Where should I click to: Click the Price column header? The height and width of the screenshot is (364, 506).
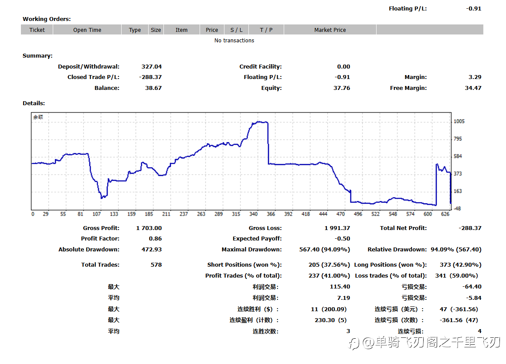click(x=212, y=30)
